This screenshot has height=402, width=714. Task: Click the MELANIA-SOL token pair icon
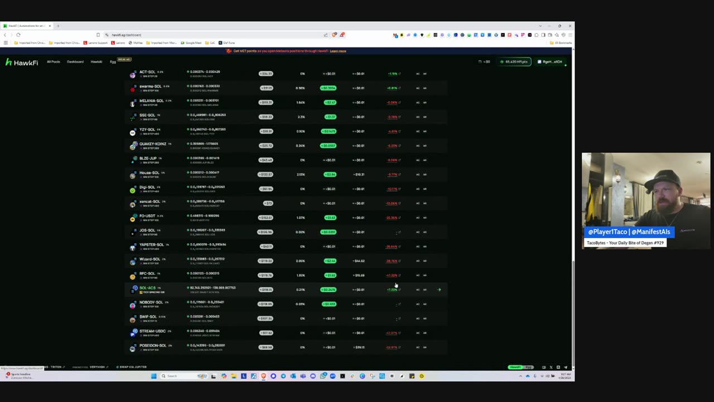tap(132, 103)
